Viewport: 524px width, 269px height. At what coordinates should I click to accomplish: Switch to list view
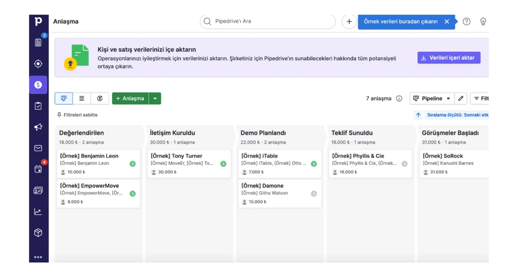(82, 98)
